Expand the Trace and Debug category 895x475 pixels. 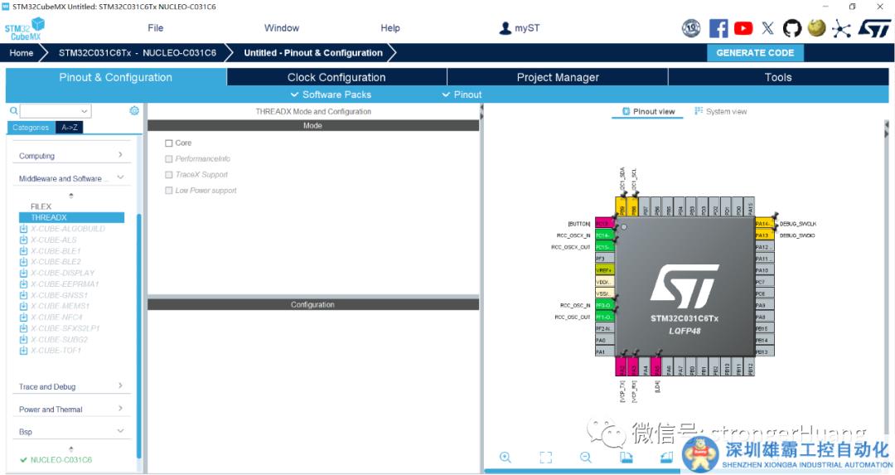click(71, 386)
